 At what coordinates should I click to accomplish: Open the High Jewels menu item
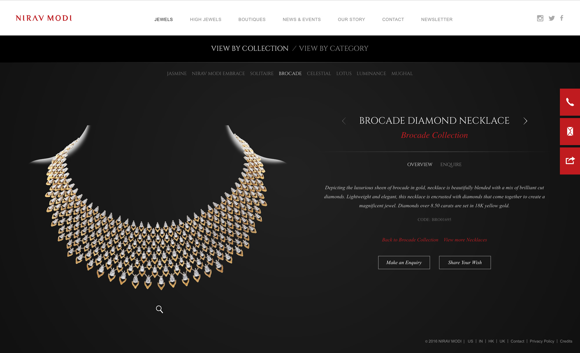tap(206, 19)
